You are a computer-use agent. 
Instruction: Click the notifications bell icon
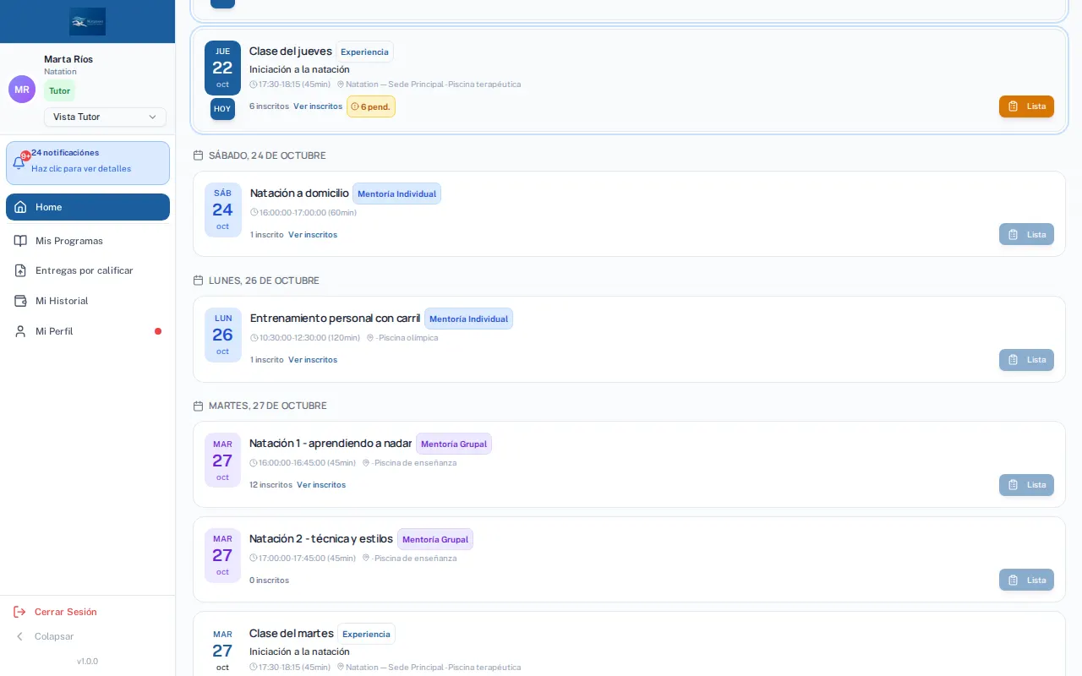19,163
